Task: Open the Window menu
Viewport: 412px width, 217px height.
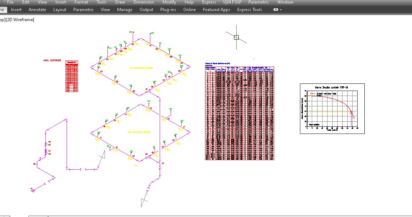Action: click(x=285, y=2)
